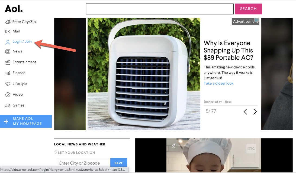Open the baby chef video thumbnail
The width and height of the screenshot is (296, 173).
pyautogui.click(x=214, y=155)
